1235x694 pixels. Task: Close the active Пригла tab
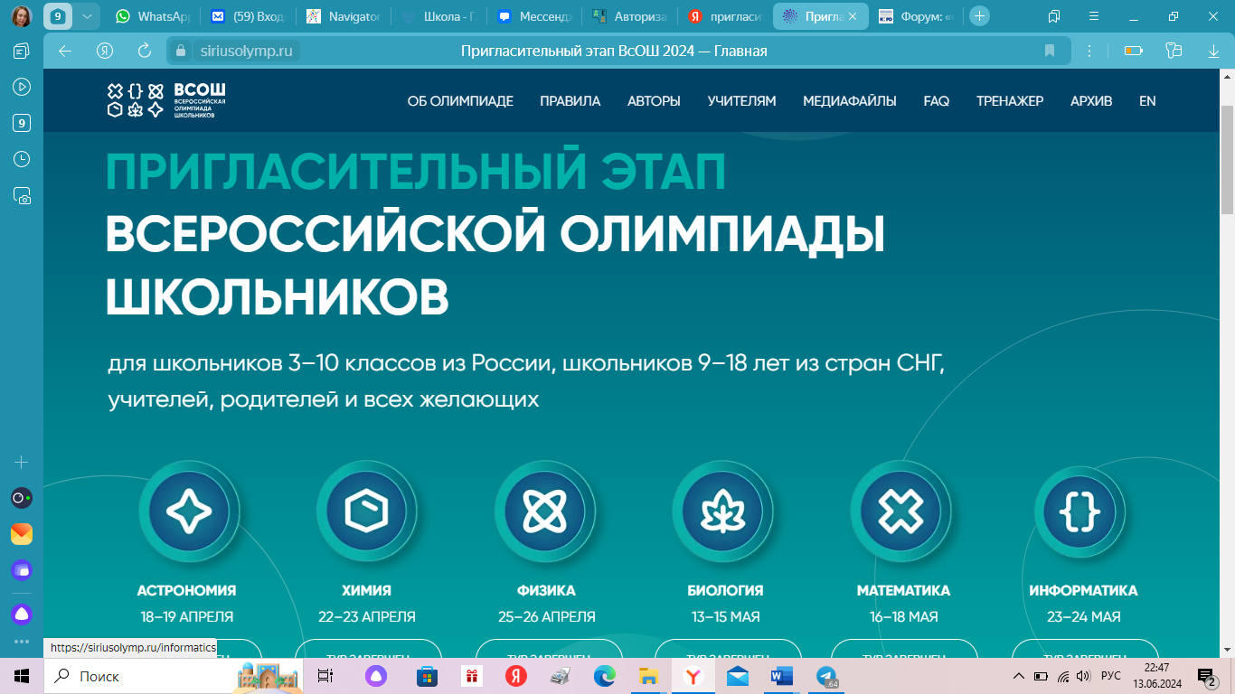click(851, 15)
